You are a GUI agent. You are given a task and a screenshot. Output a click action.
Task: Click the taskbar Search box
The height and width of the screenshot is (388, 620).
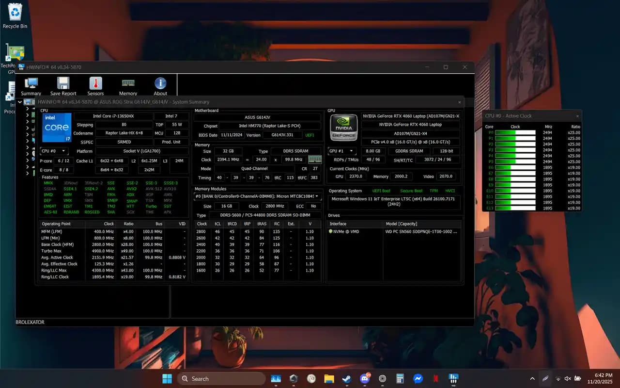pyautogui.click(x=220, y=378)
